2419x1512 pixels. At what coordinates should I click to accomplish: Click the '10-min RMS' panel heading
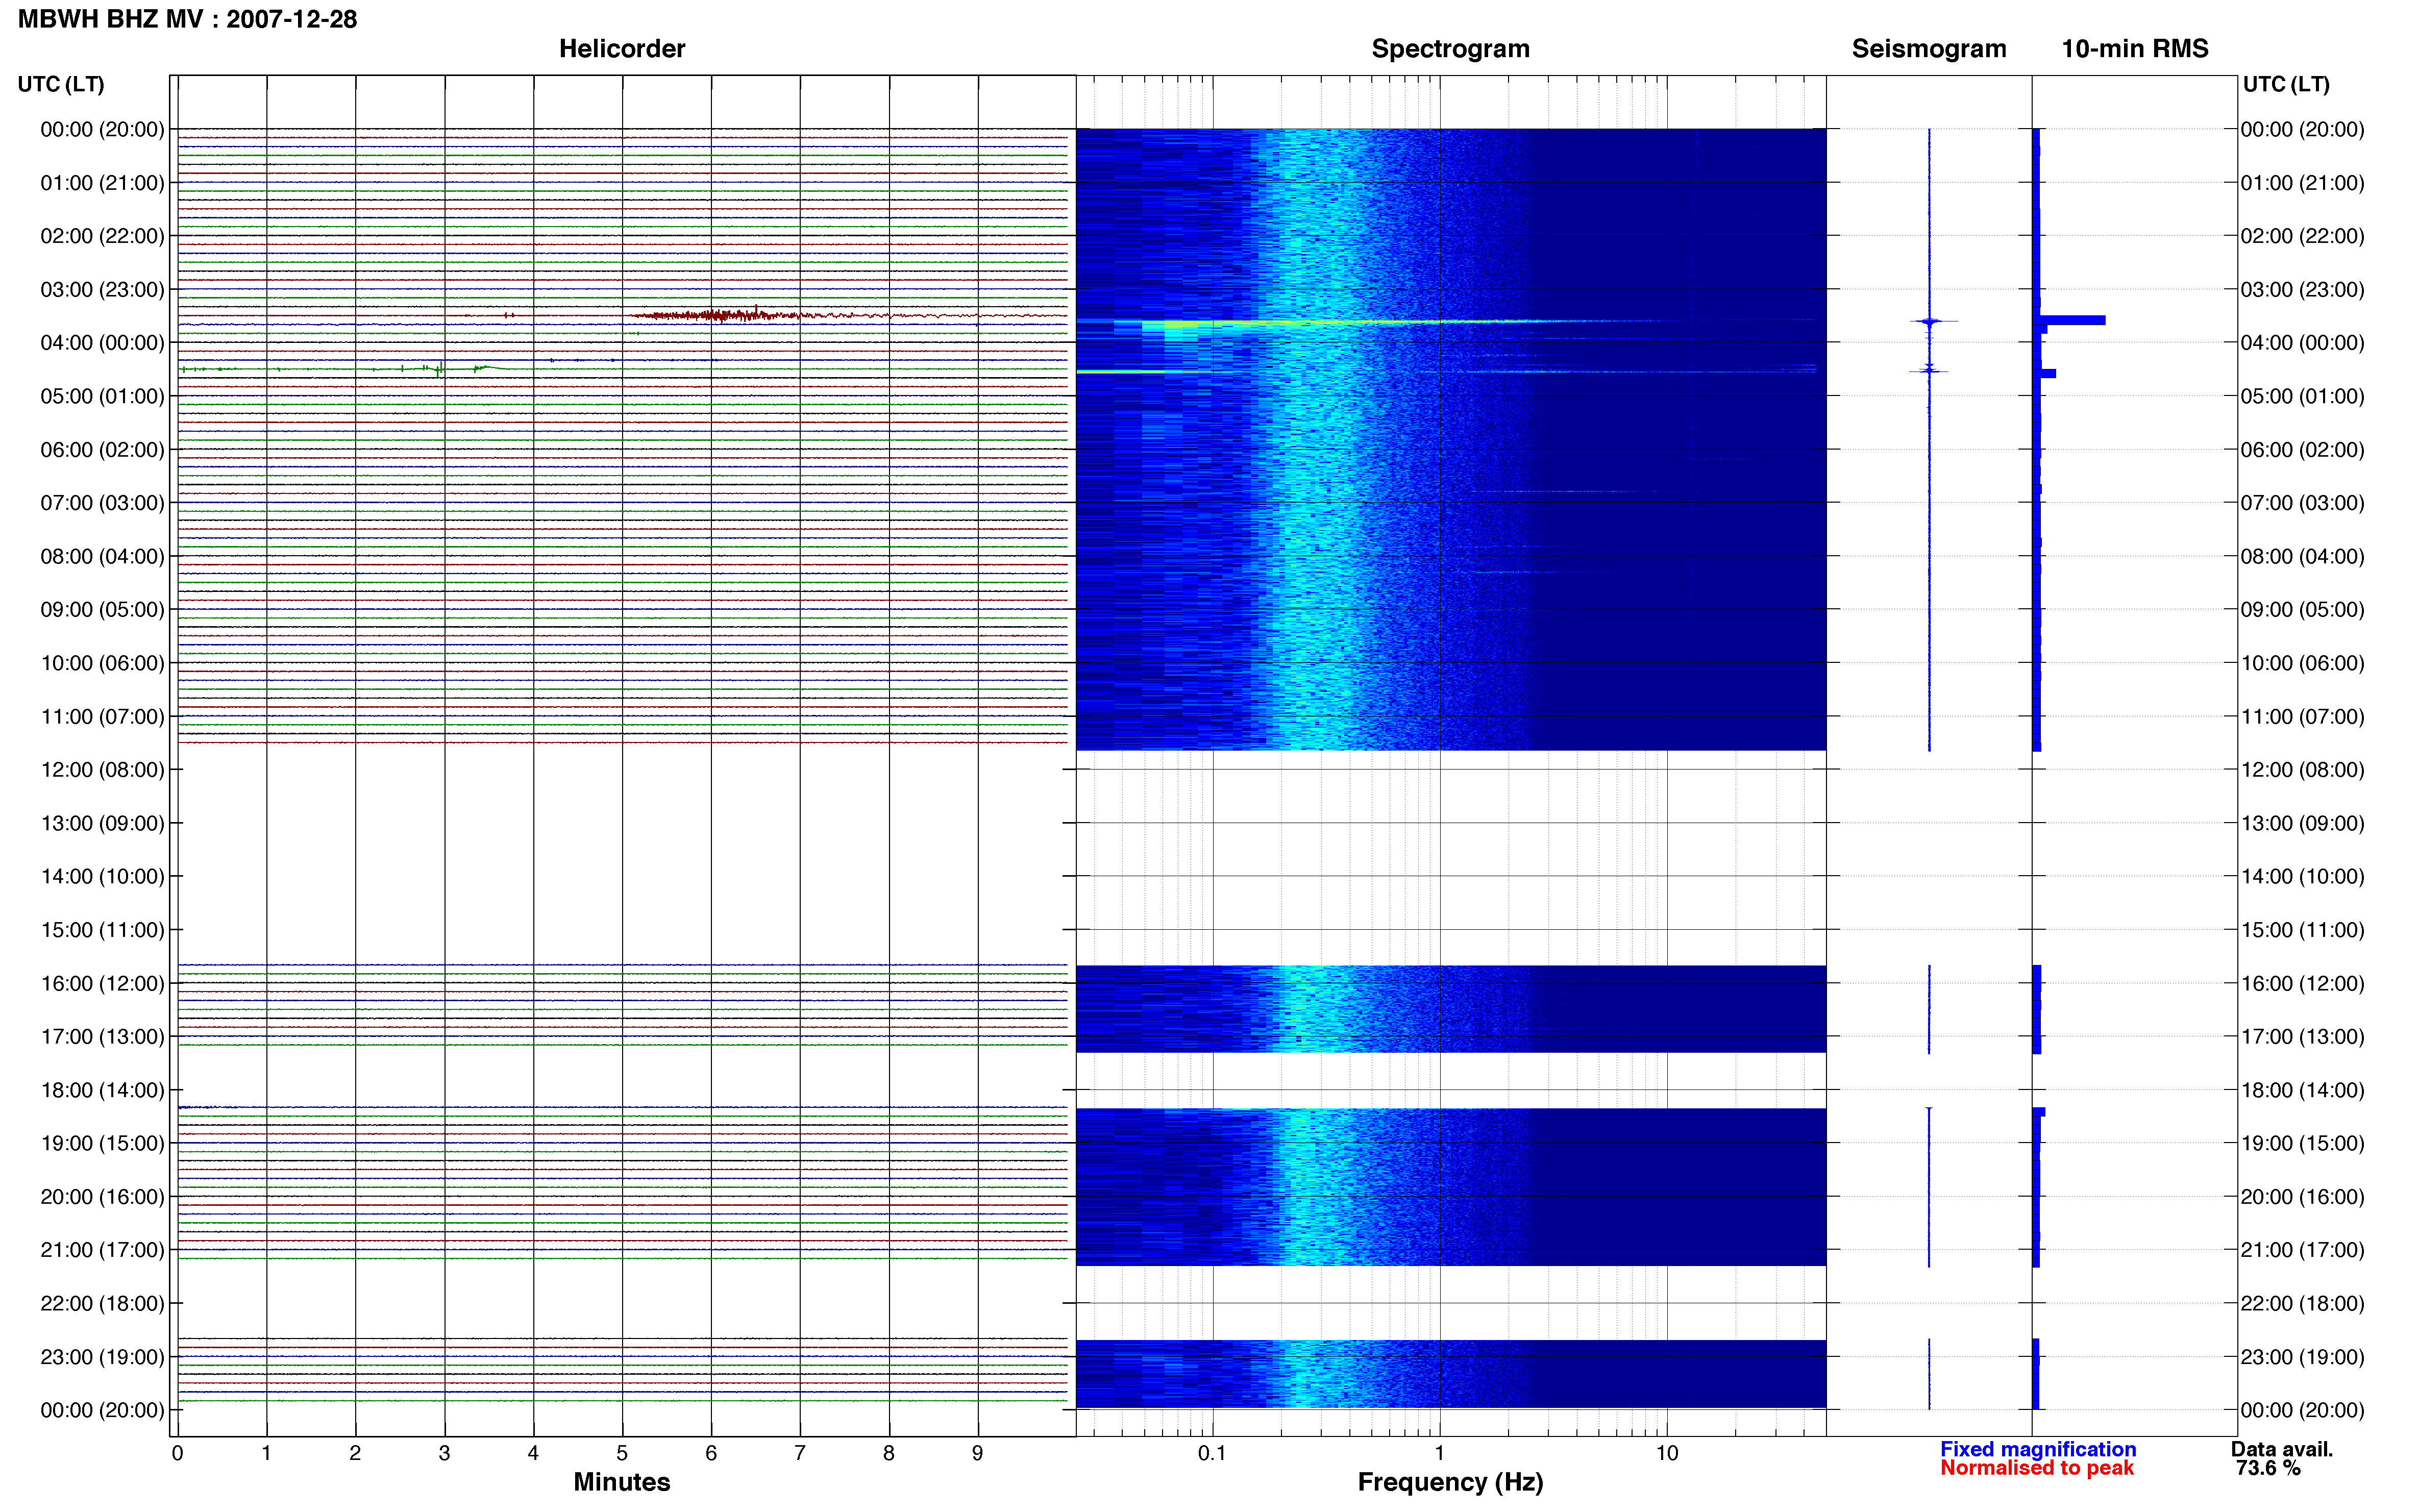tap(2134, 49)
